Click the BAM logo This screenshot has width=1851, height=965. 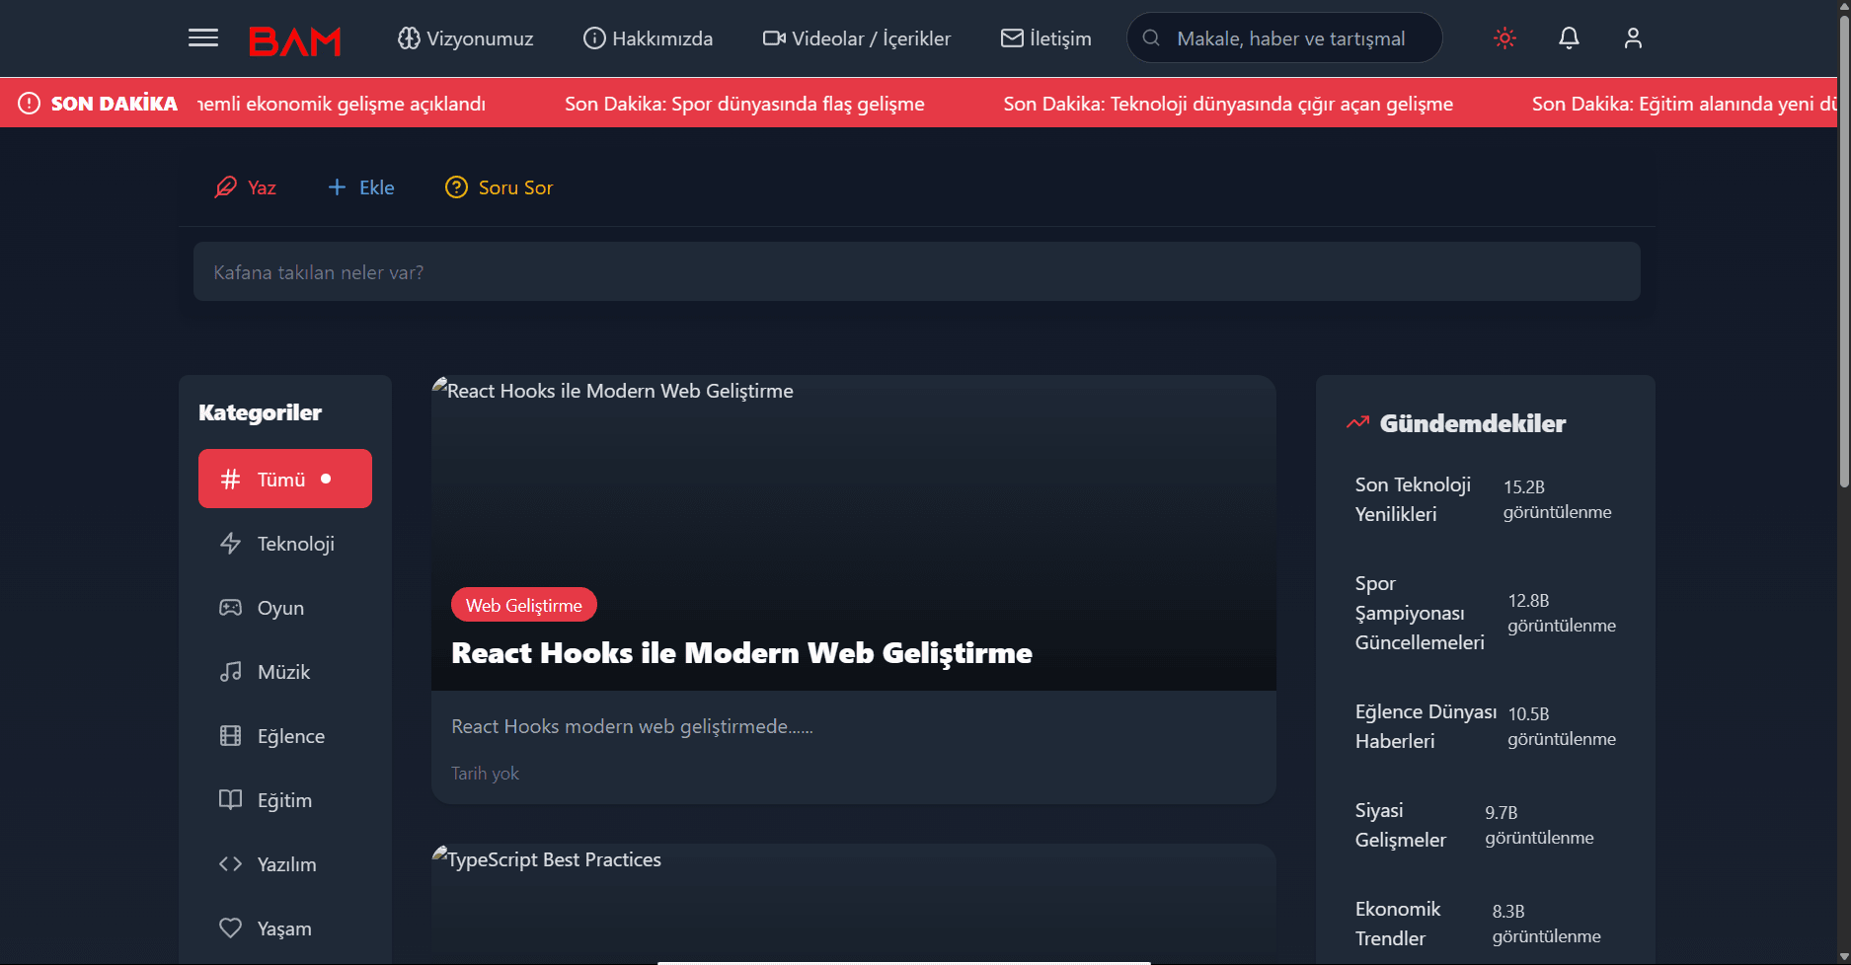[294, 40]
